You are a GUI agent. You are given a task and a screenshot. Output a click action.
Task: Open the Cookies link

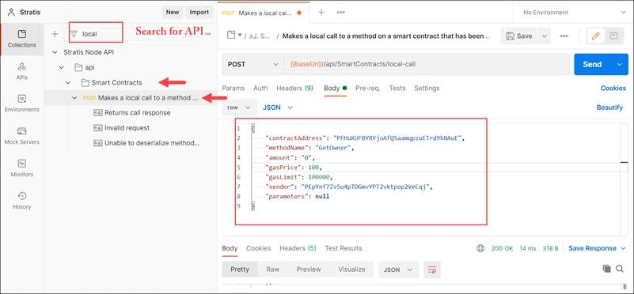[613, 88]
